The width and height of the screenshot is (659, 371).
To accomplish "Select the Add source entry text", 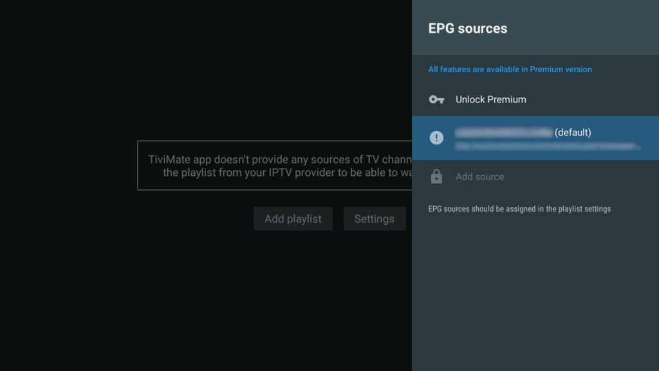I will click(479, 176).
